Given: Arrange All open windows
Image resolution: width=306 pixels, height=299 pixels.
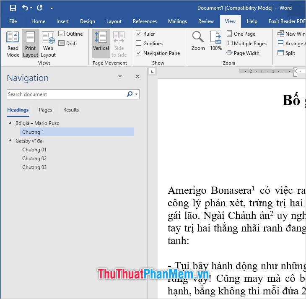Looking at the screenshot, I should [292, 43].
